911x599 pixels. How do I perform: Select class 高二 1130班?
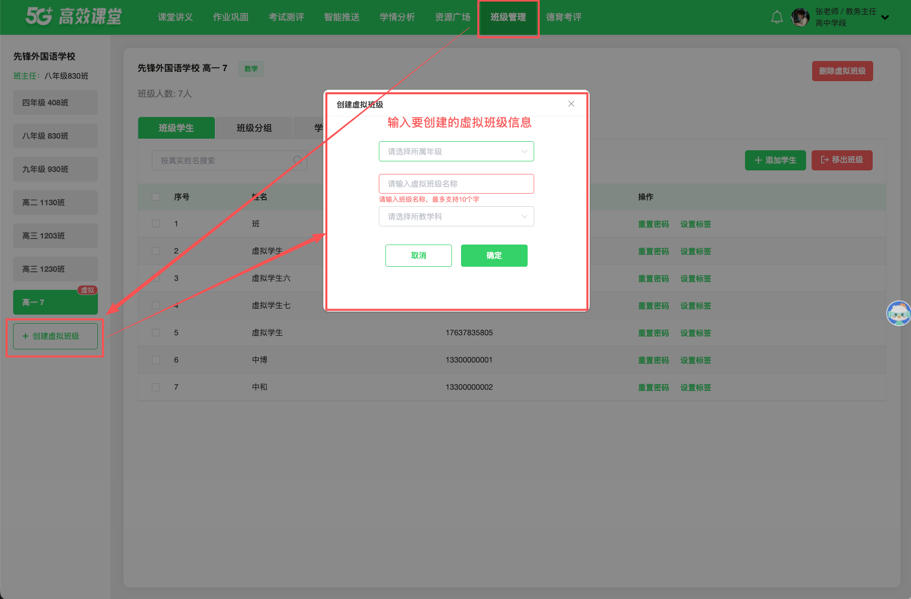(55, 203)
